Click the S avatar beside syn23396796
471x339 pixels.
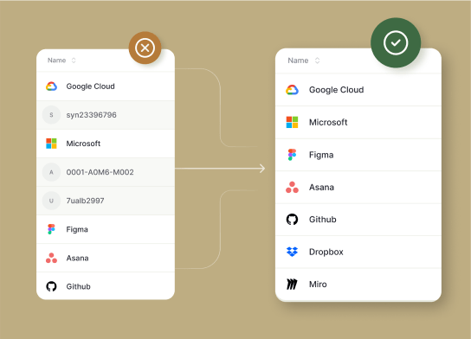[x=51, y=115]
